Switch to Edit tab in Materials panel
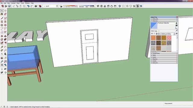Screen dimensions: 193x108 [156, 31]
